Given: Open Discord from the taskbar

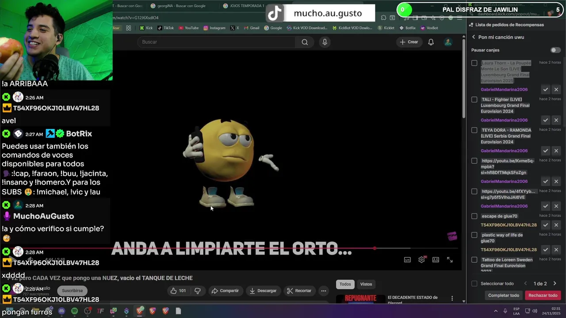Looking at the screenshot, I should coord(61,311).
